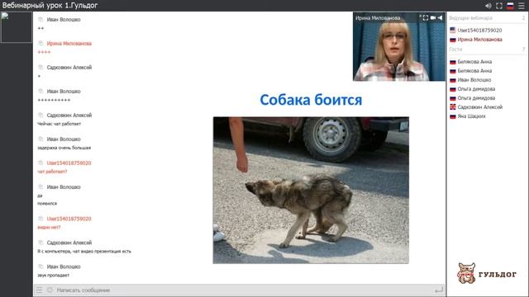Enter fullscreen mode from the top bar

pyautogui.click(x=499, y=6)
